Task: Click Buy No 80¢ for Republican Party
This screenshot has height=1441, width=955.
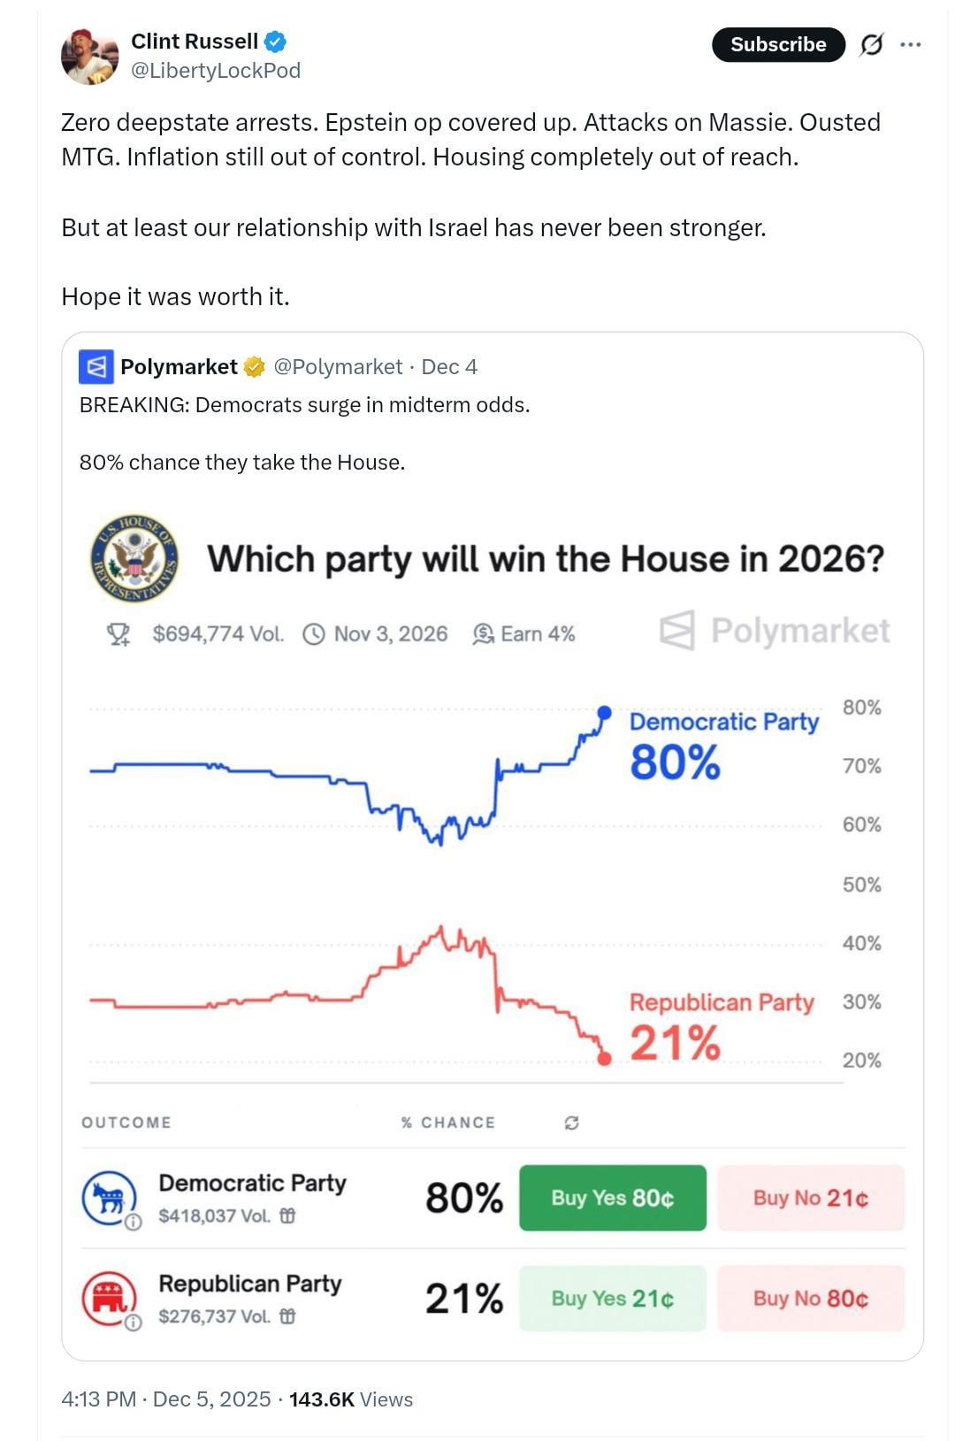Action: pyautogui.click(x=810, y=1299)
